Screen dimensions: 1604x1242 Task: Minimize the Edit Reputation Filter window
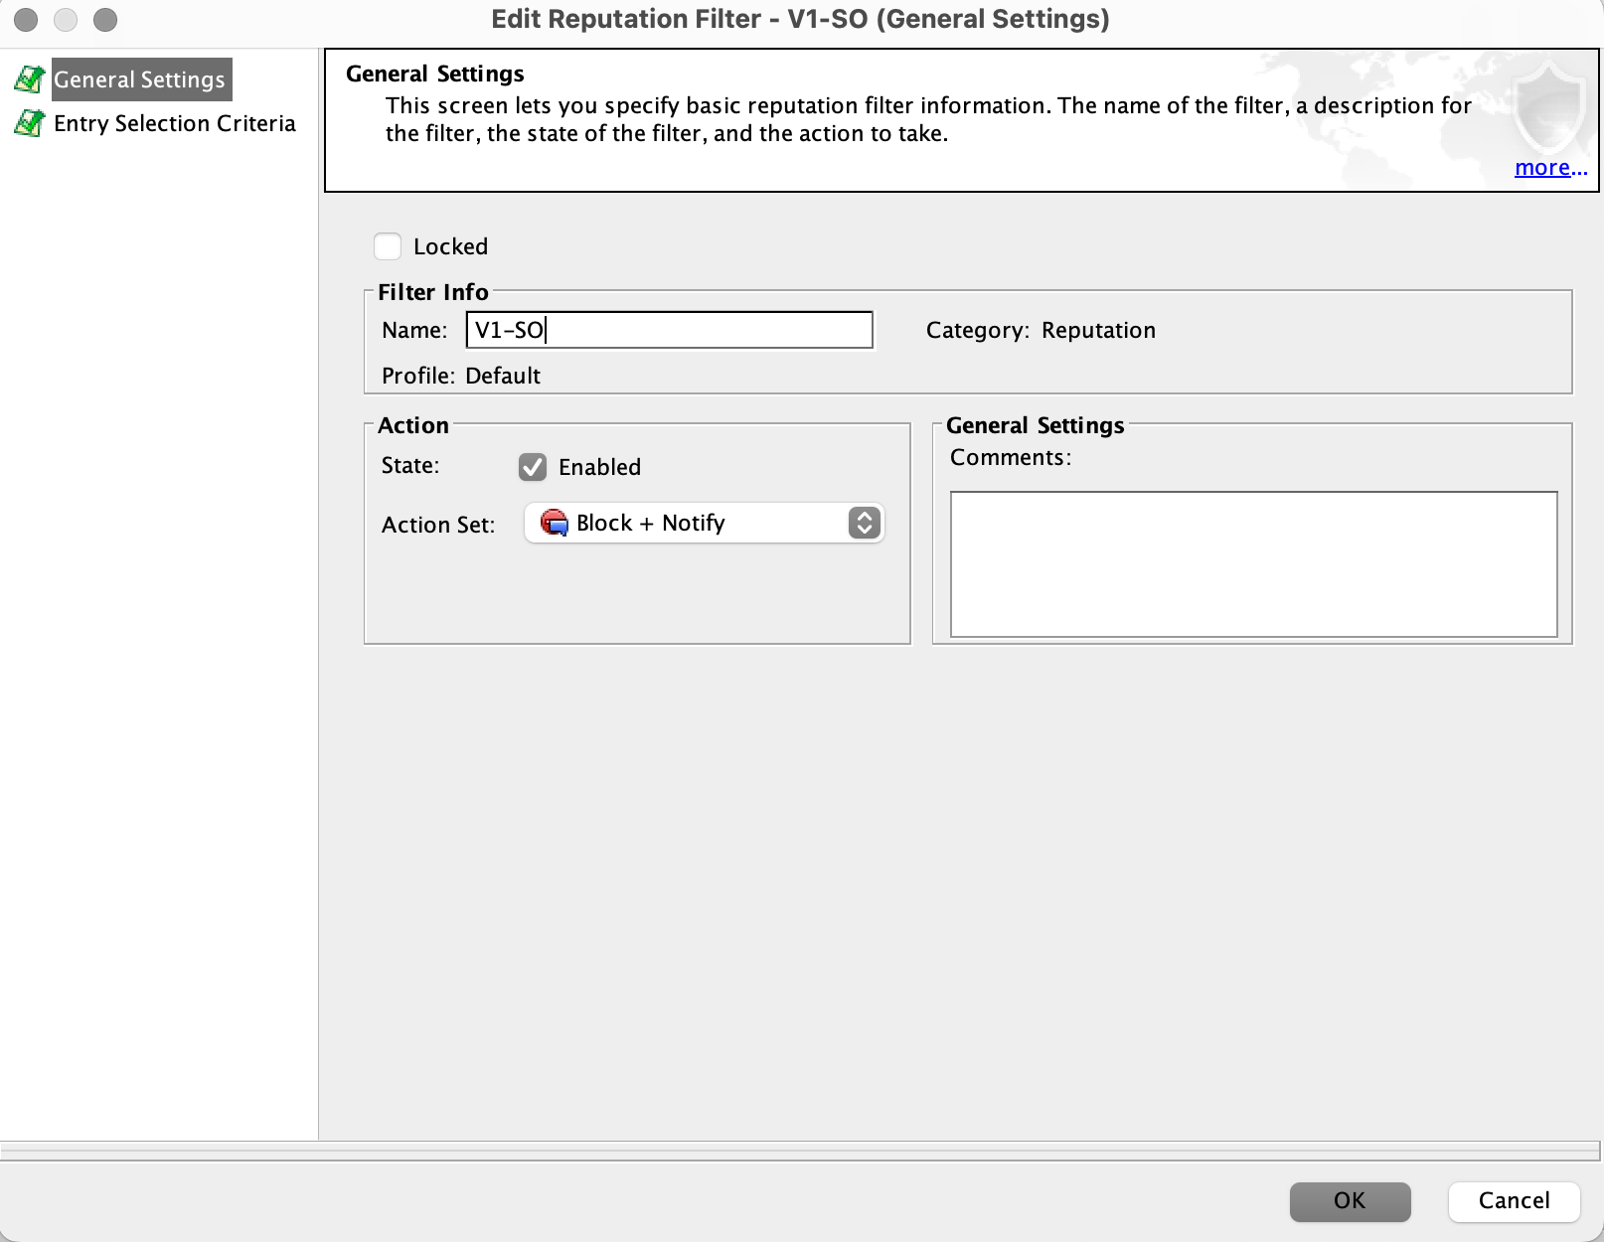pyautogui.click(x=66, y=20)
